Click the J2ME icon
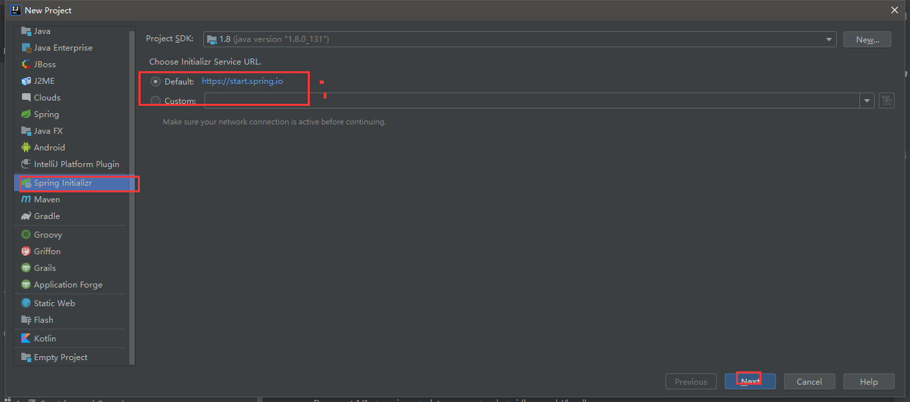Screen dimensions: 910x402 pyautogui.click(x=26, y=81)
